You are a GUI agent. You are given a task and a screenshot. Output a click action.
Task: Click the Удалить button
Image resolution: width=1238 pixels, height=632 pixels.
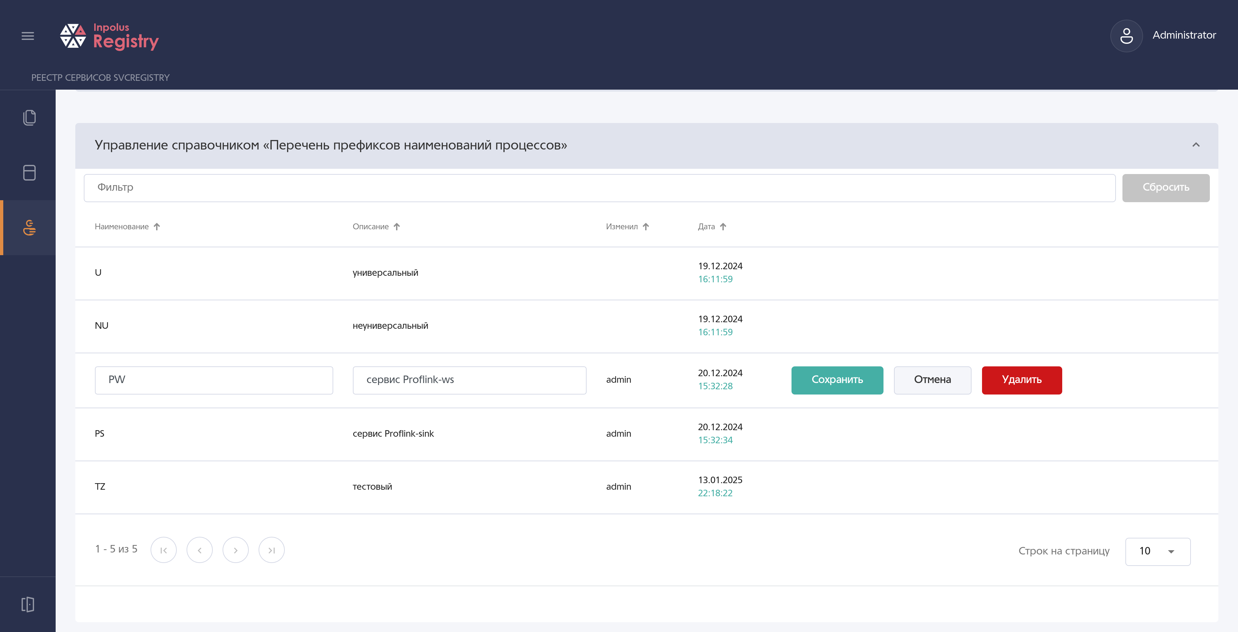[1022, 380]
